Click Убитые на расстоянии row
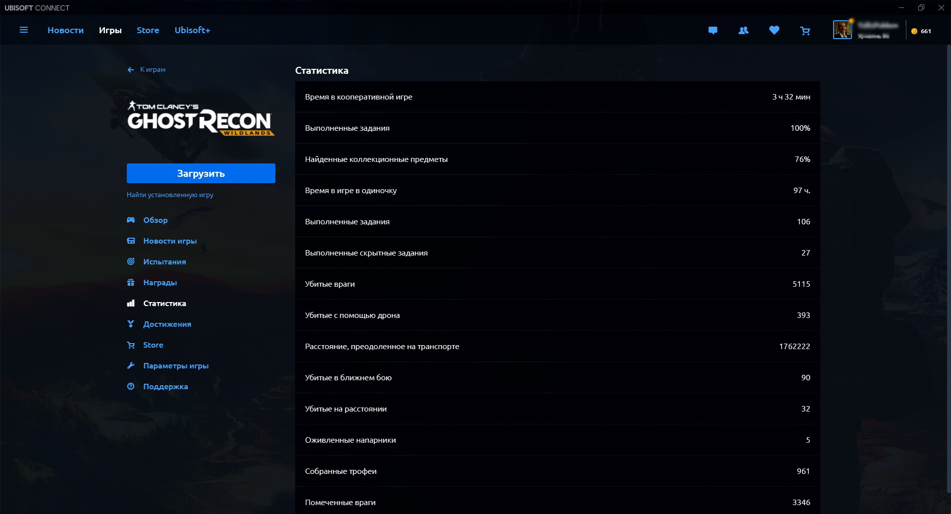Screen dimensions: 951x514 [557, 409]
